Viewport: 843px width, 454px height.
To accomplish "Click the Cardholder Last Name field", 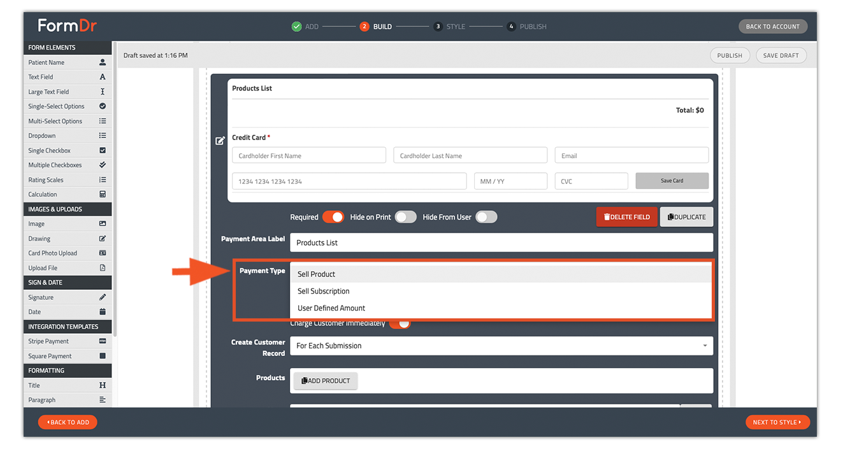I will (x=470, y=155).
